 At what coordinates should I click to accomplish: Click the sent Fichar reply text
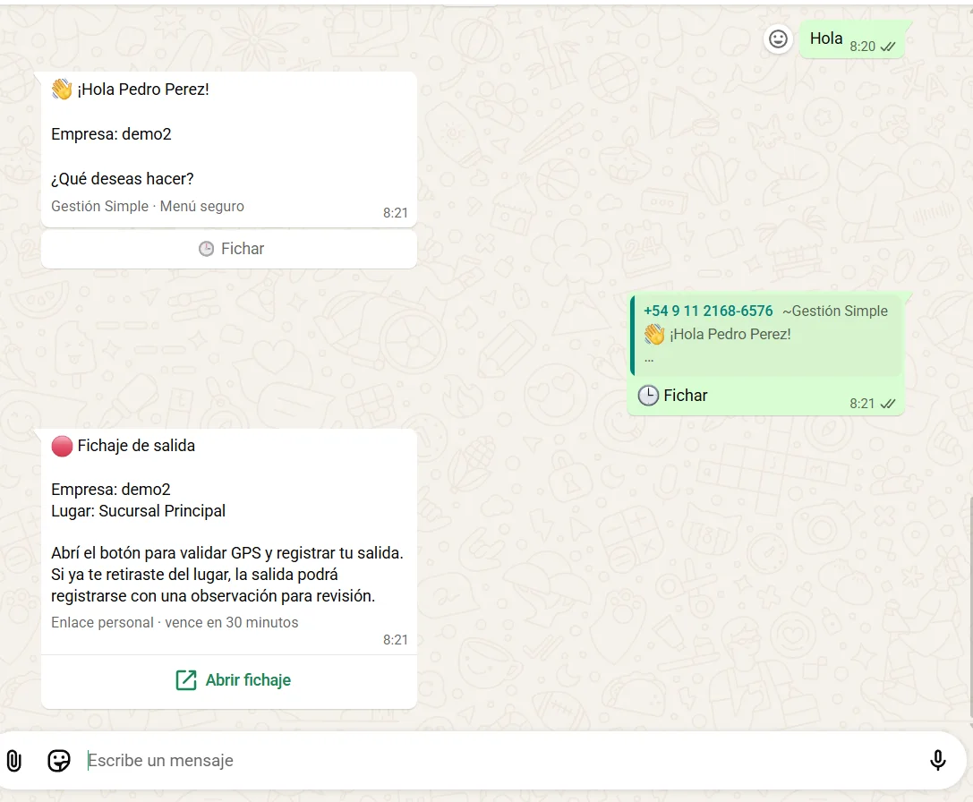(685, 396)
